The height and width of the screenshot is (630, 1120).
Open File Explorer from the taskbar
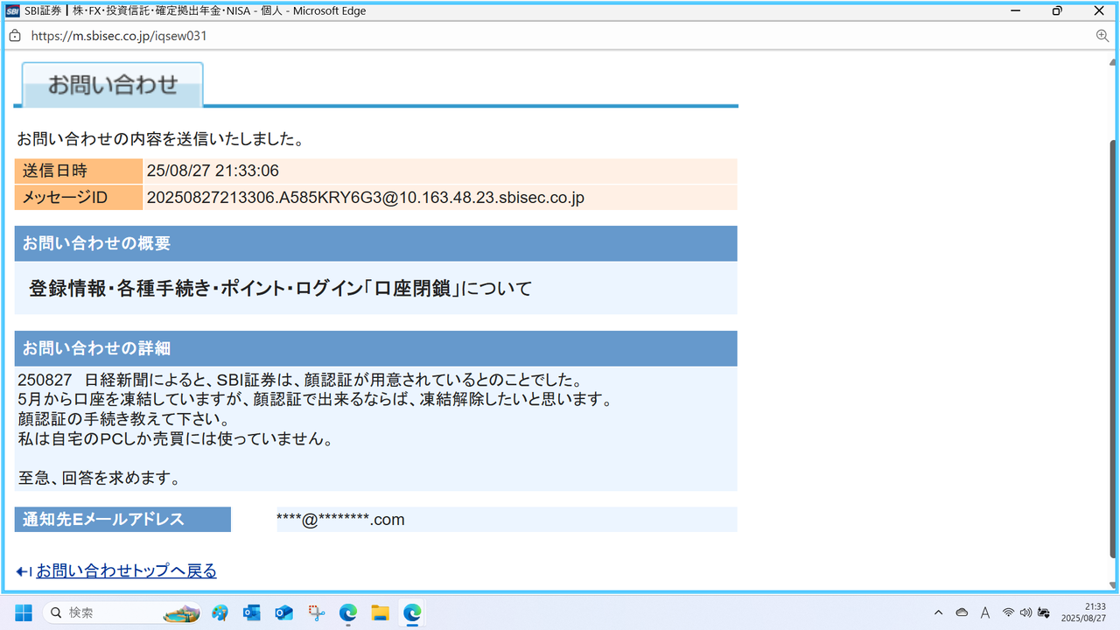380,612
